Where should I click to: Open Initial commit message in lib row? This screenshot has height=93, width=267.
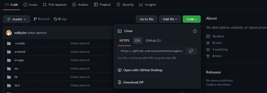[80, 77]
